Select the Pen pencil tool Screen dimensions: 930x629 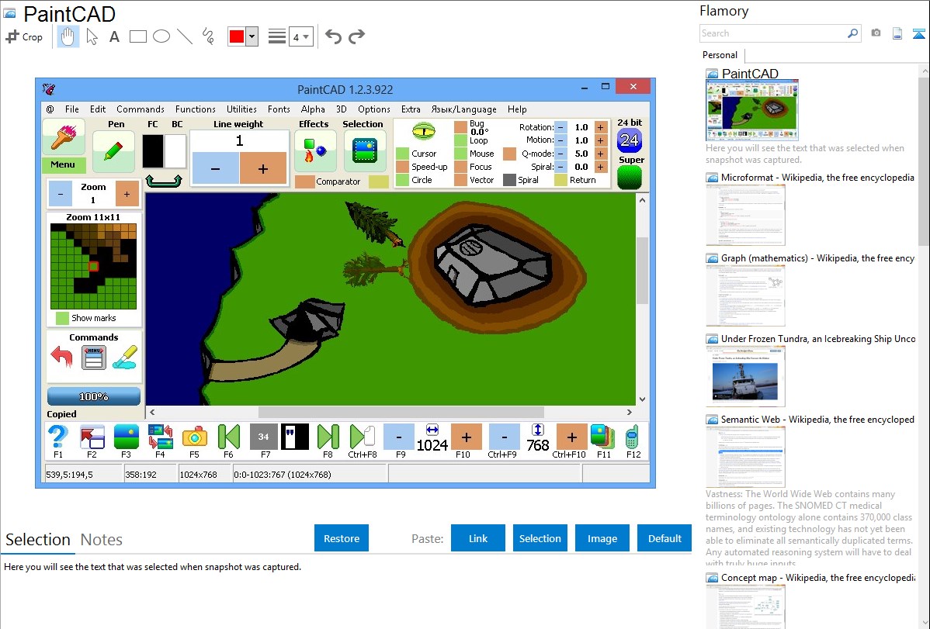pos(113,151)
